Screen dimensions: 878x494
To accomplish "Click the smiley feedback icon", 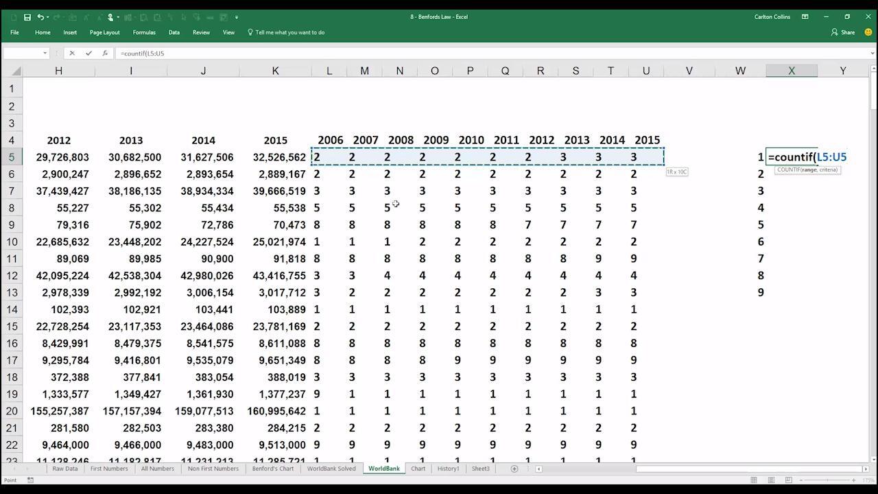I will click(x=868, y=32).
